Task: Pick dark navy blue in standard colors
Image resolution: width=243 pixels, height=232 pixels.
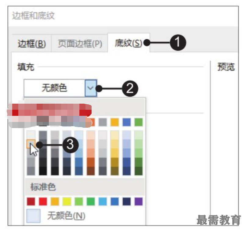Action: [x=127, y=202]
